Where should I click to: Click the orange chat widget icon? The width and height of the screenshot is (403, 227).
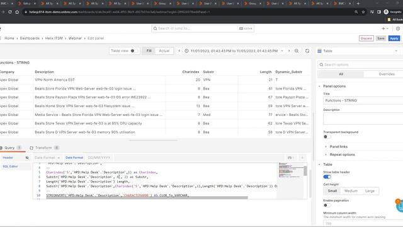pos(399,206)
